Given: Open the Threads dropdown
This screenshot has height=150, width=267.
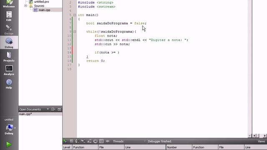Looking at the screenshot, I should [x=145, y=141].
